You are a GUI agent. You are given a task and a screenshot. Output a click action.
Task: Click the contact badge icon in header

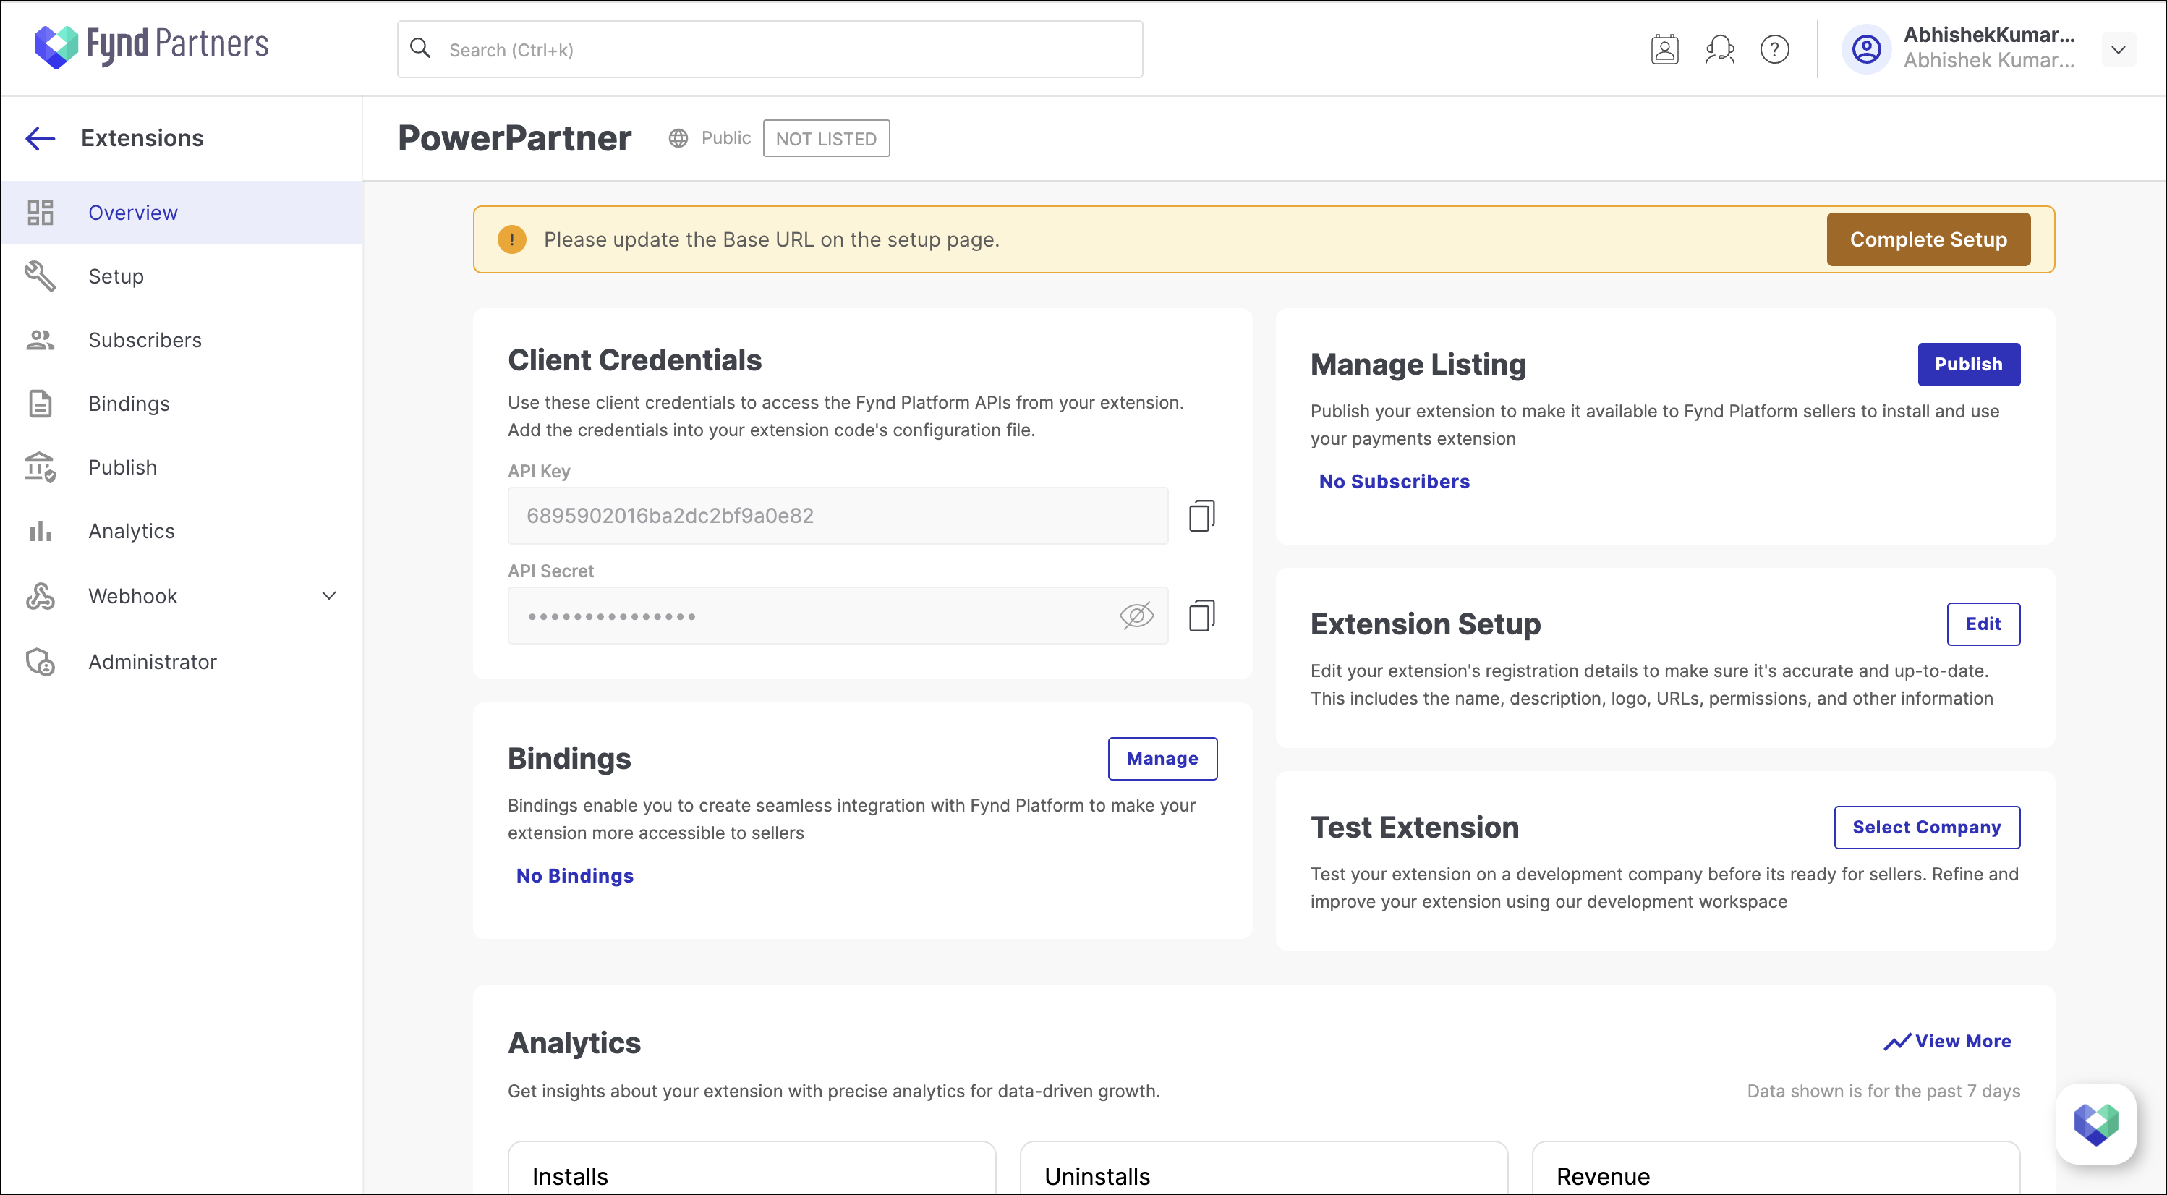(x=1664, y=50)
